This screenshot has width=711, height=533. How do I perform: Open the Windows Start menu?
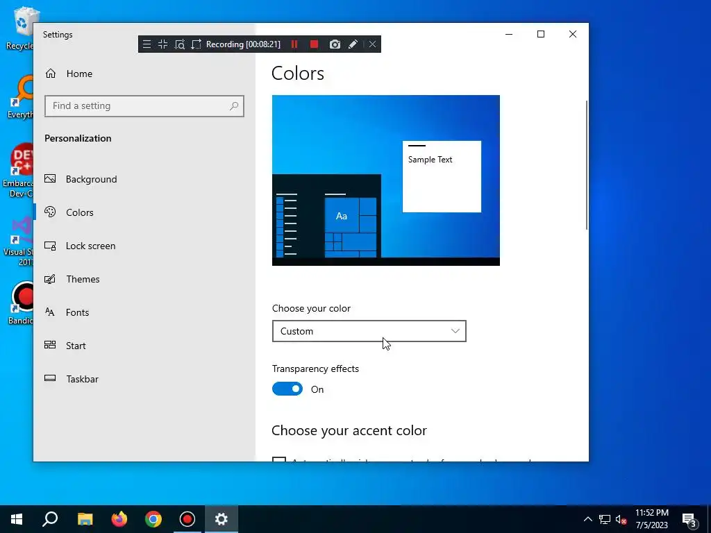click(x=17, y=519)
